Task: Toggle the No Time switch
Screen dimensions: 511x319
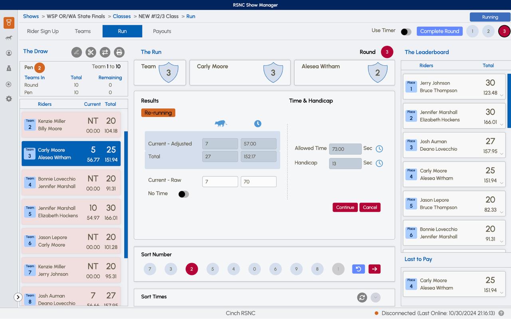Action: tap(183, 194)
